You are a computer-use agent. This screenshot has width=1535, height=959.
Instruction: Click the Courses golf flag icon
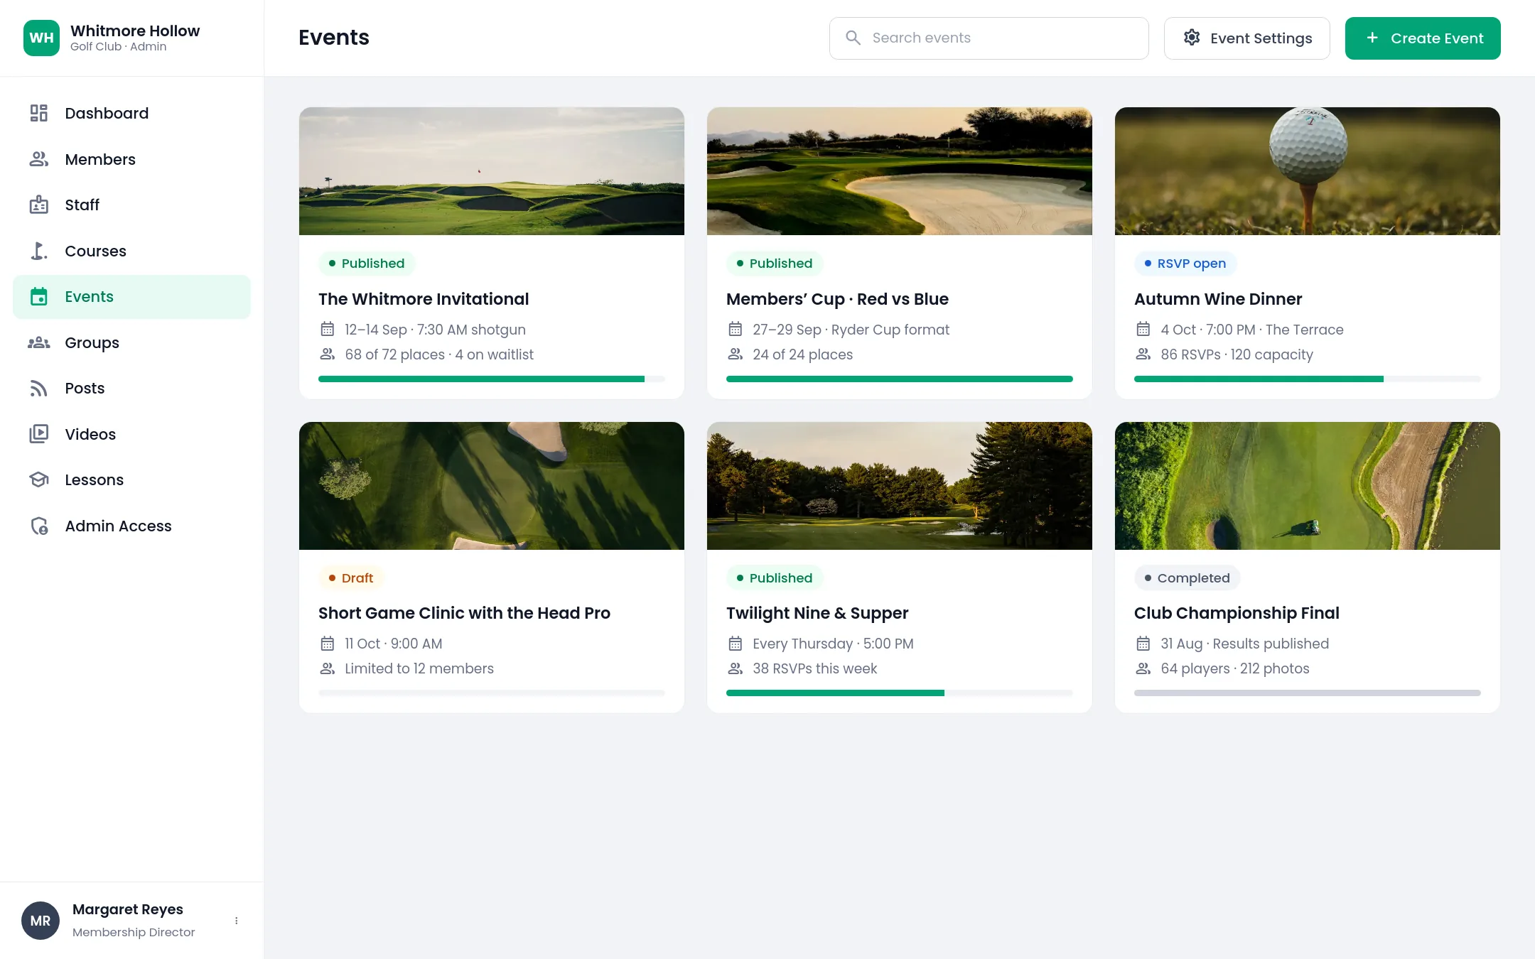pyautogui.click(x=39, y=251)
